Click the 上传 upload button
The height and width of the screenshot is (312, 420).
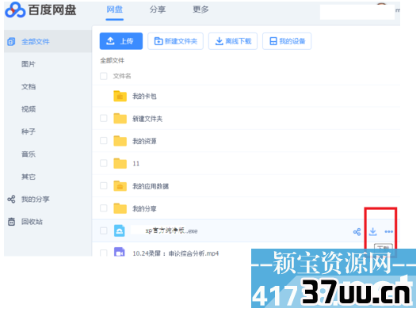click(x=121, y=41)
